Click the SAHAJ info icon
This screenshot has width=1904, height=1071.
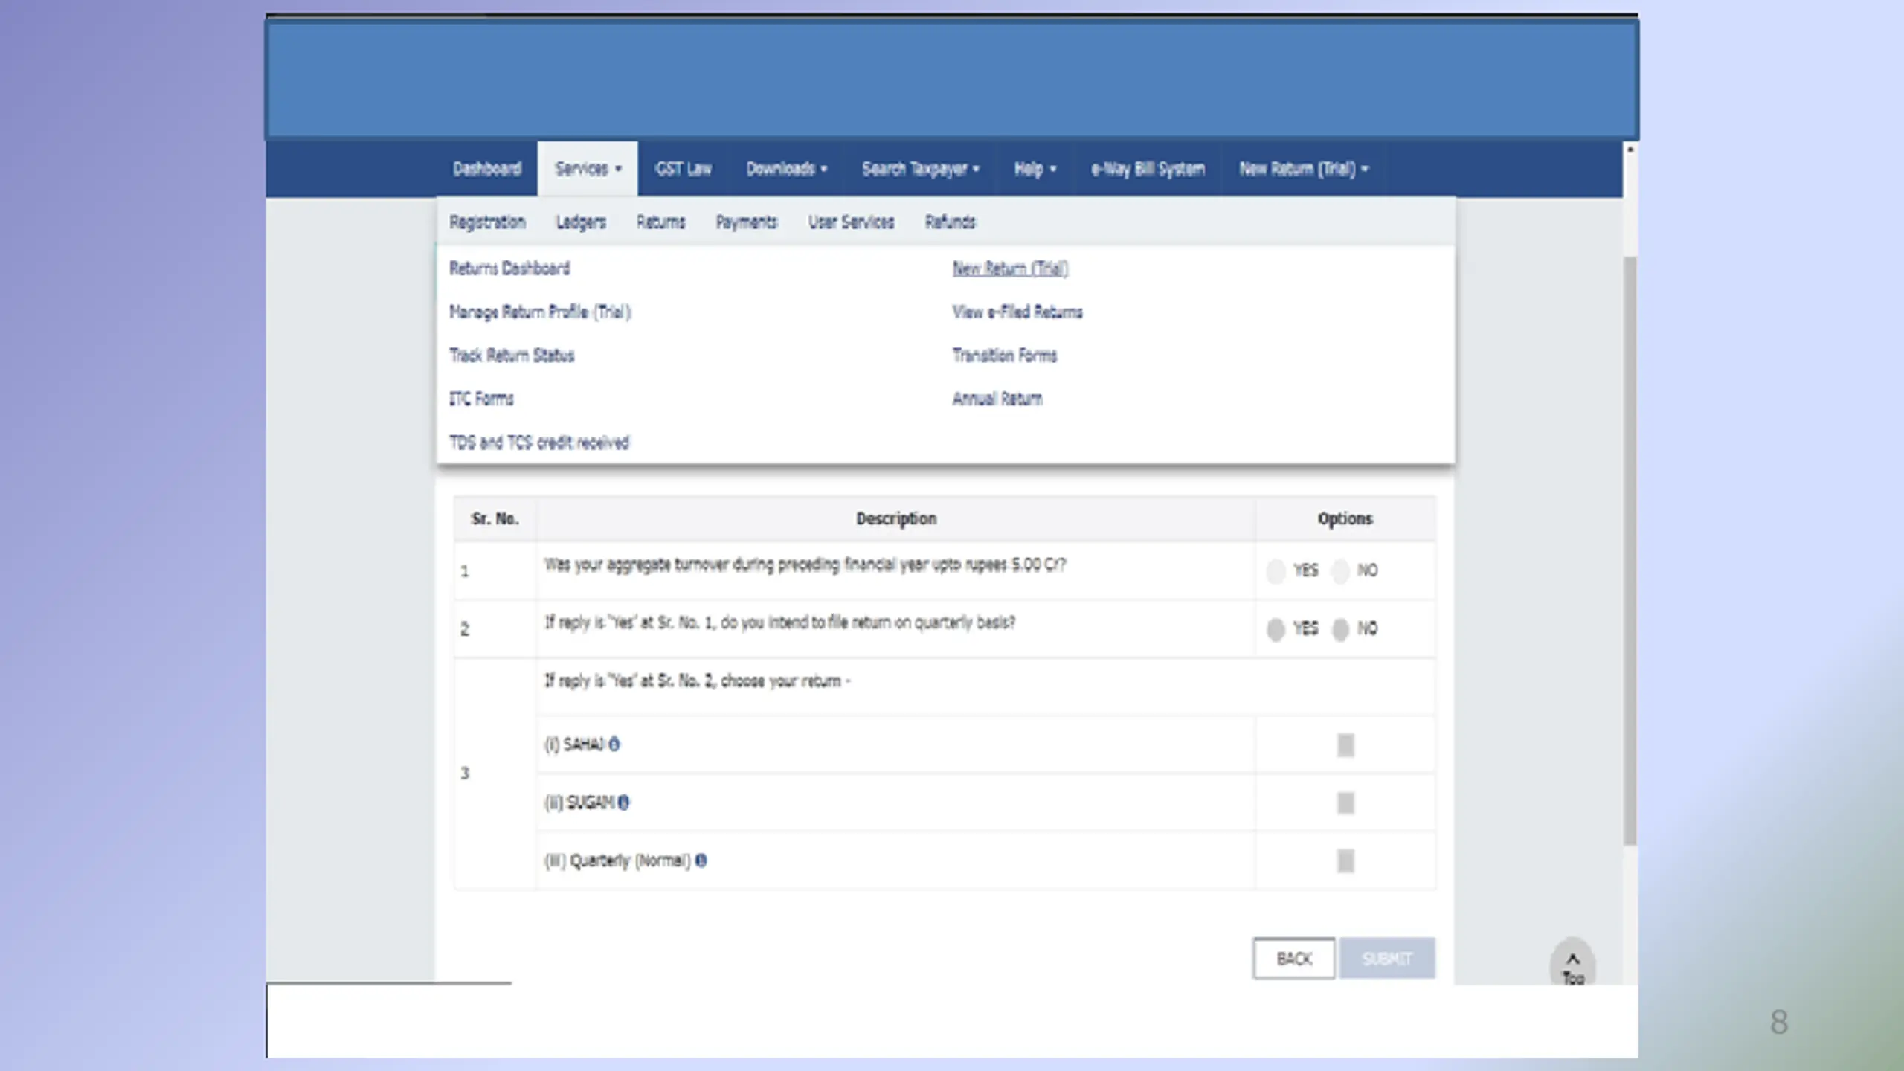pos(614,744)
